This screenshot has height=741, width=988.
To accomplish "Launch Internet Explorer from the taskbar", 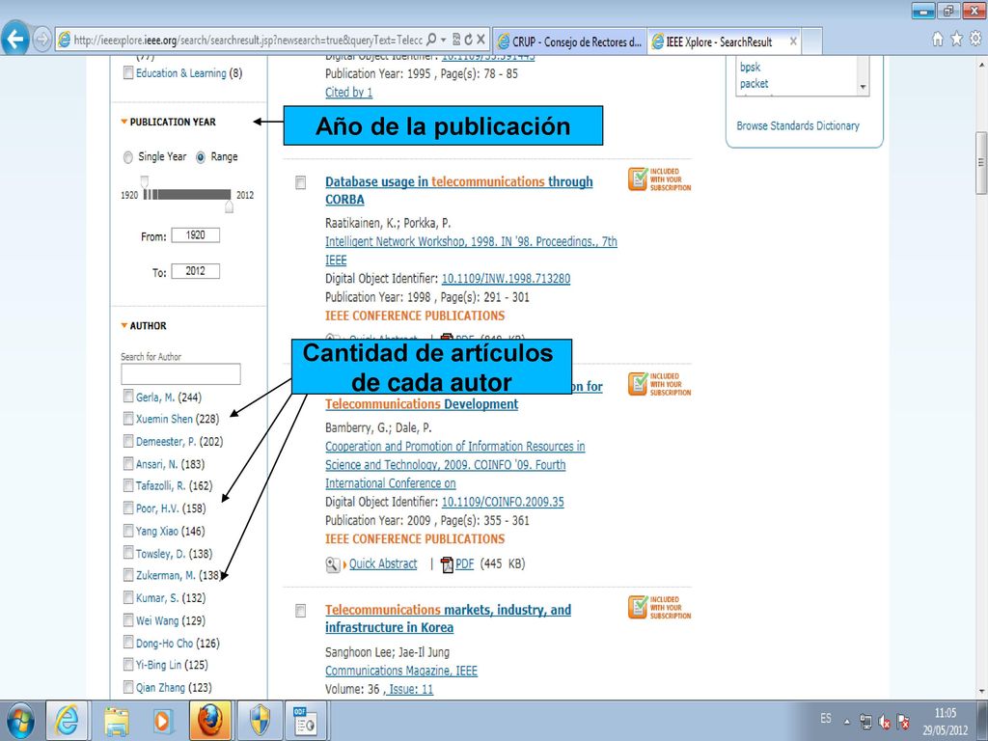I will (67, 720).
